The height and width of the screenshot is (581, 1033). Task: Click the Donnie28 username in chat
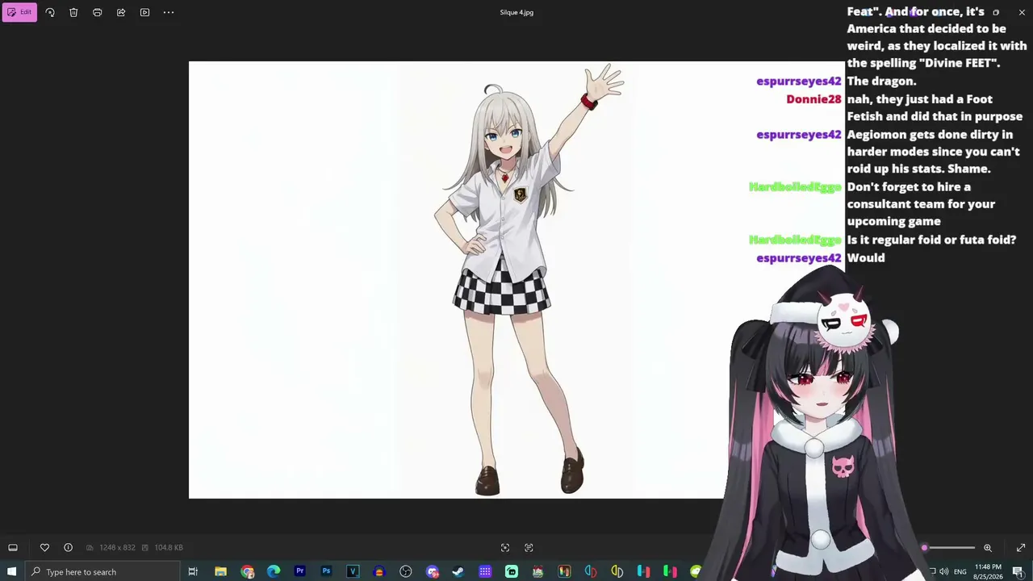pyautogui.click(x=813, y=99)
